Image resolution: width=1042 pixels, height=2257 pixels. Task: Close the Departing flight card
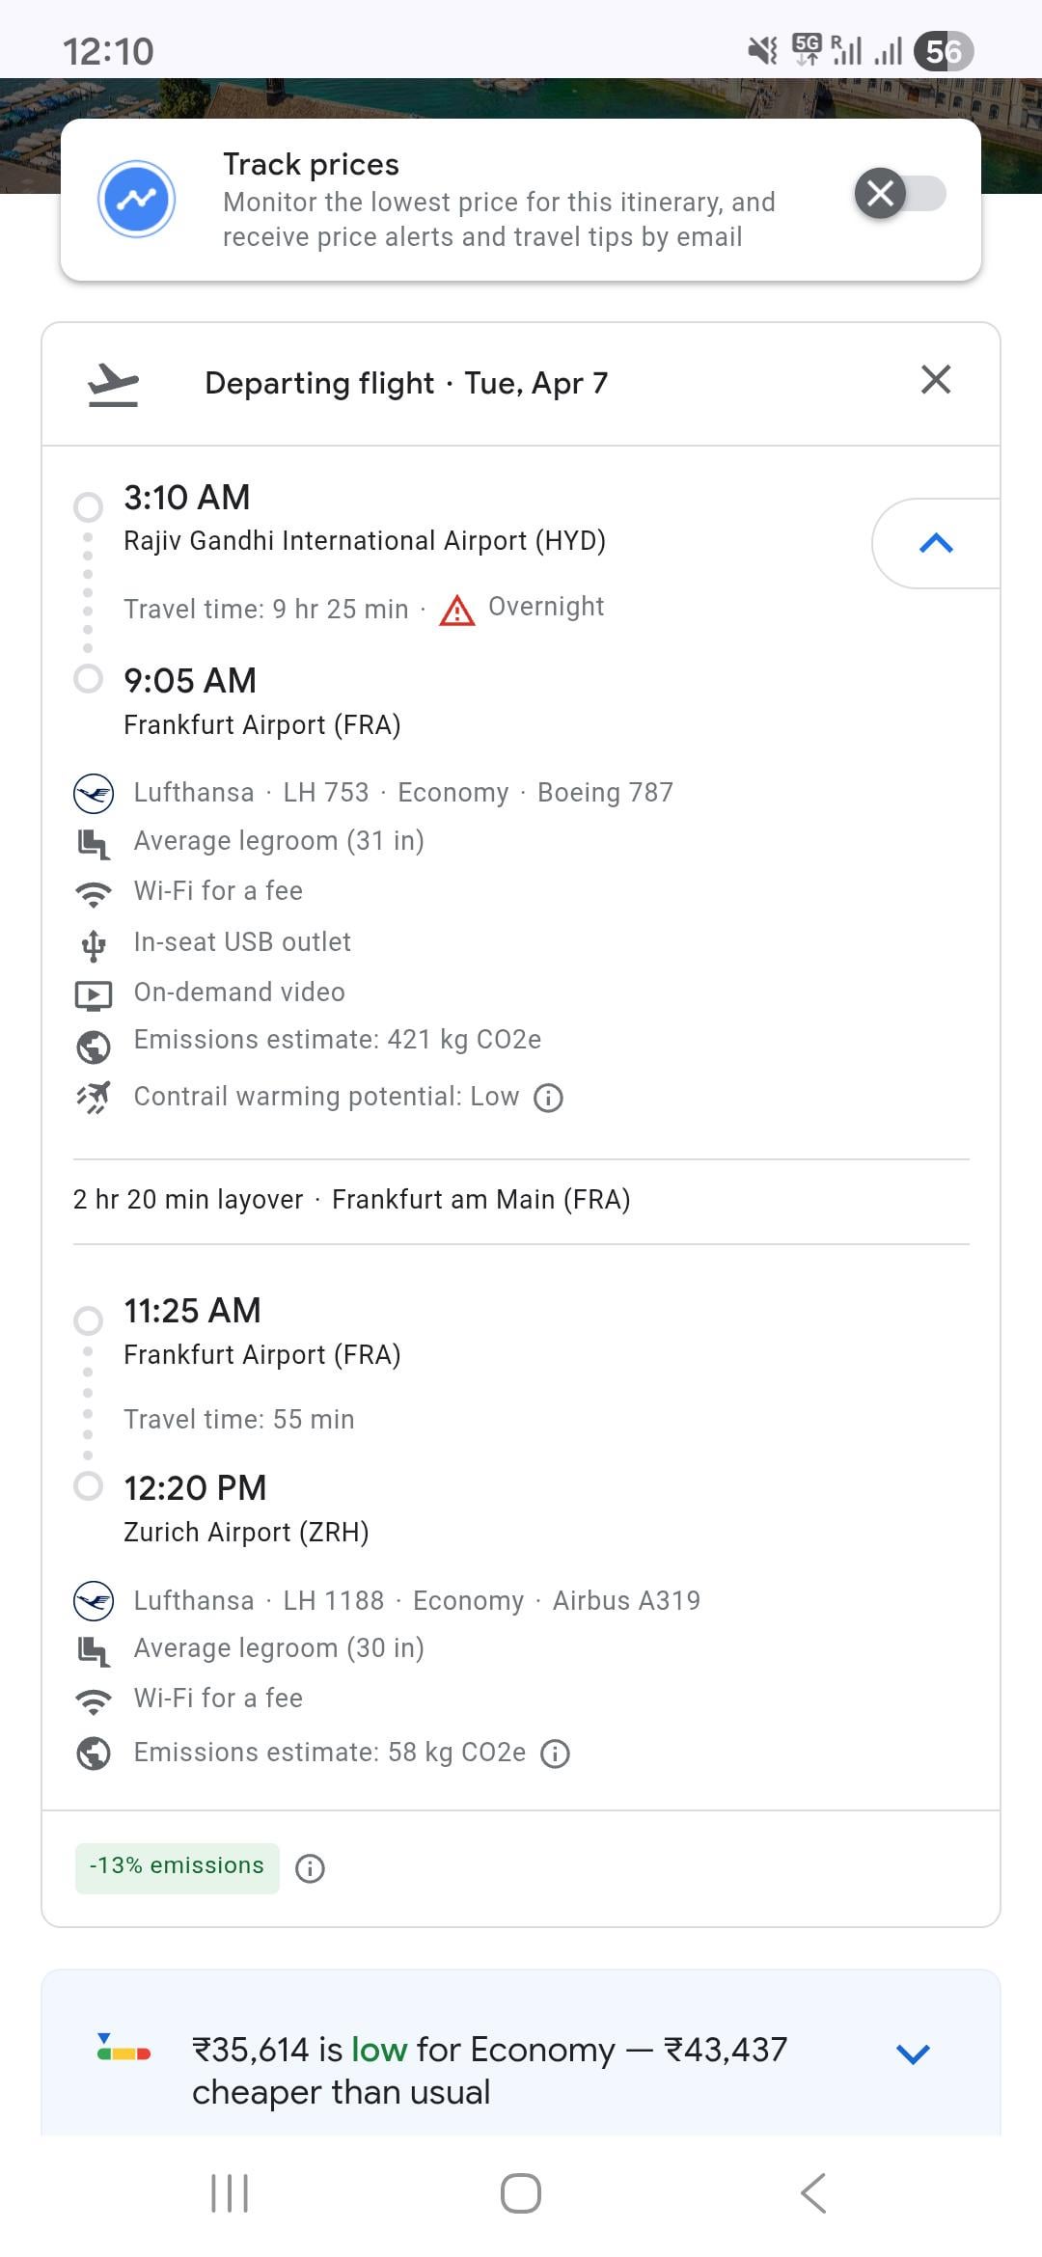pyautogui.click(x=935, y=380)
